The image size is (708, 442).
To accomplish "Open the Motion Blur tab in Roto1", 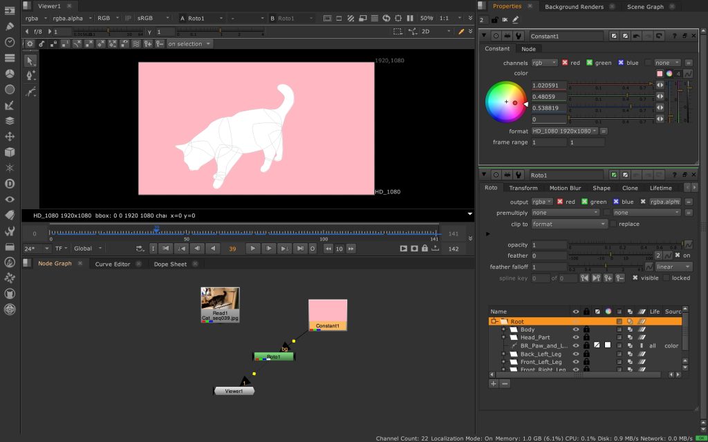I will (x=565, y=188).
